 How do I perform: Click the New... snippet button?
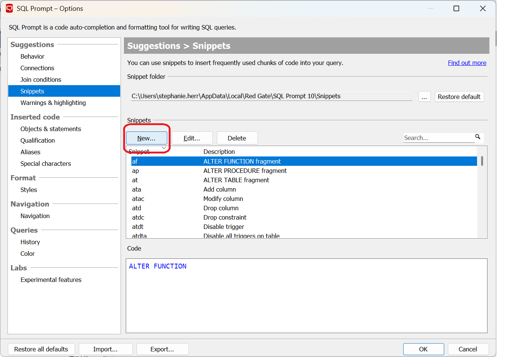[x=146, y=138]
